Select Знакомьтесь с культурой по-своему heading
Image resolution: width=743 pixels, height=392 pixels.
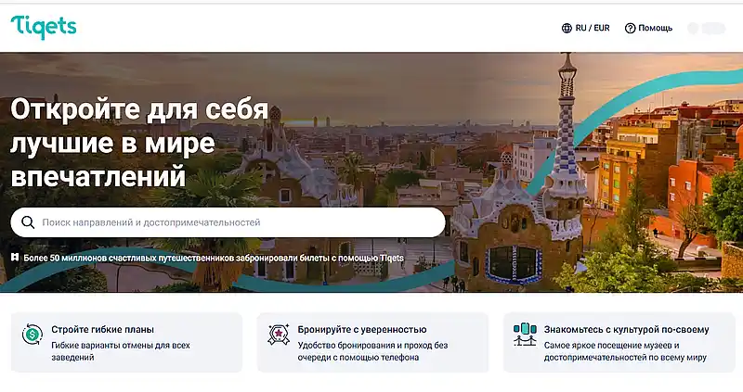(626, 330)
